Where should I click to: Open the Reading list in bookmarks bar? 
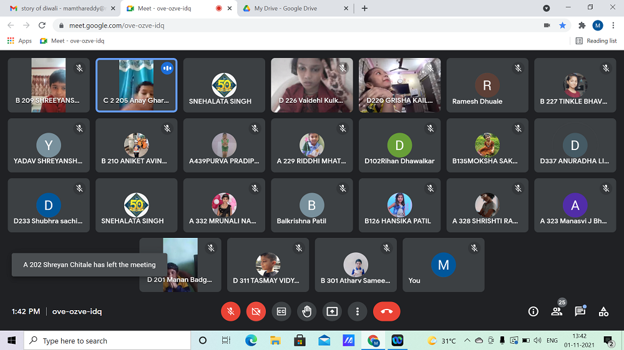tap(596, 40)
